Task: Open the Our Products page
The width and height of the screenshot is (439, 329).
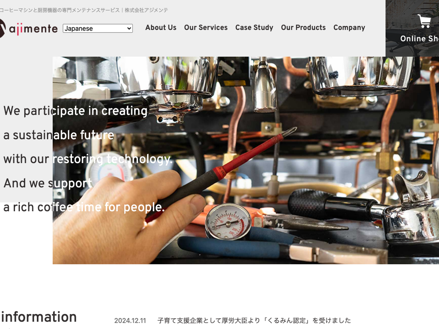Action: point(303,27)
